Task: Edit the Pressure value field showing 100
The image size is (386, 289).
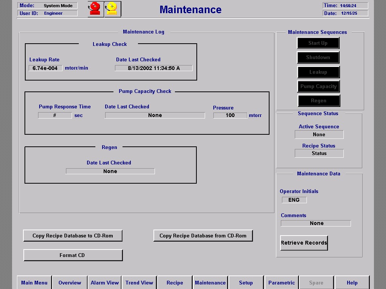Action: tap(230, 115)
